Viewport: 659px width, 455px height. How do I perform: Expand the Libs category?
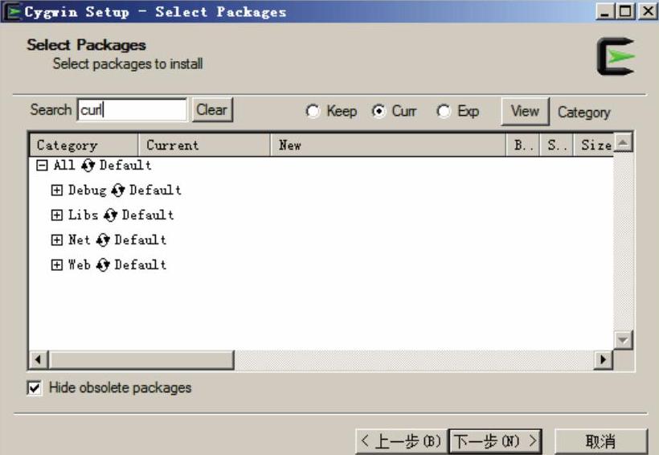coord(57,215)
